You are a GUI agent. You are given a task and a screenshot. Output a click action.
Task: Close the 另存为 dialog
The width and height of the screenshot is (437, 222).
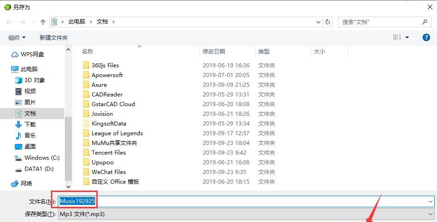430,7
